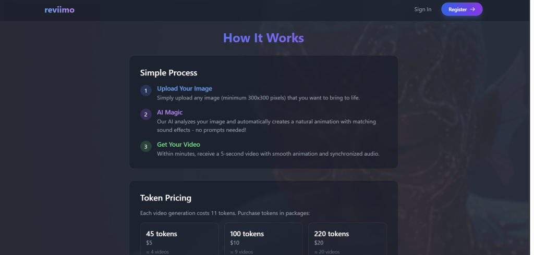Choose the 45 tokens package
The width and height of the screenshot is (534, 255).
179,238
